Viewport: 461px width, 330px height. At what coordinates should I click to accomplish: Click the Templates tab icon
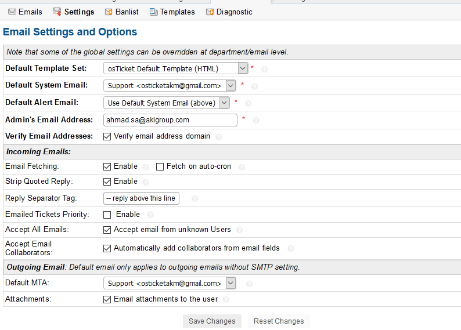[153, 12]
